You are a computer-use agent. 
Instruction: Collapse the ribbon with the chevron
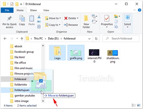tap(135, 10)
